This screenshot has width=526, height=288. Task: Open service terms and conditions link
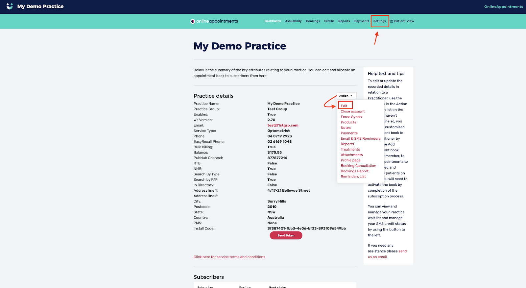point(229,257)
